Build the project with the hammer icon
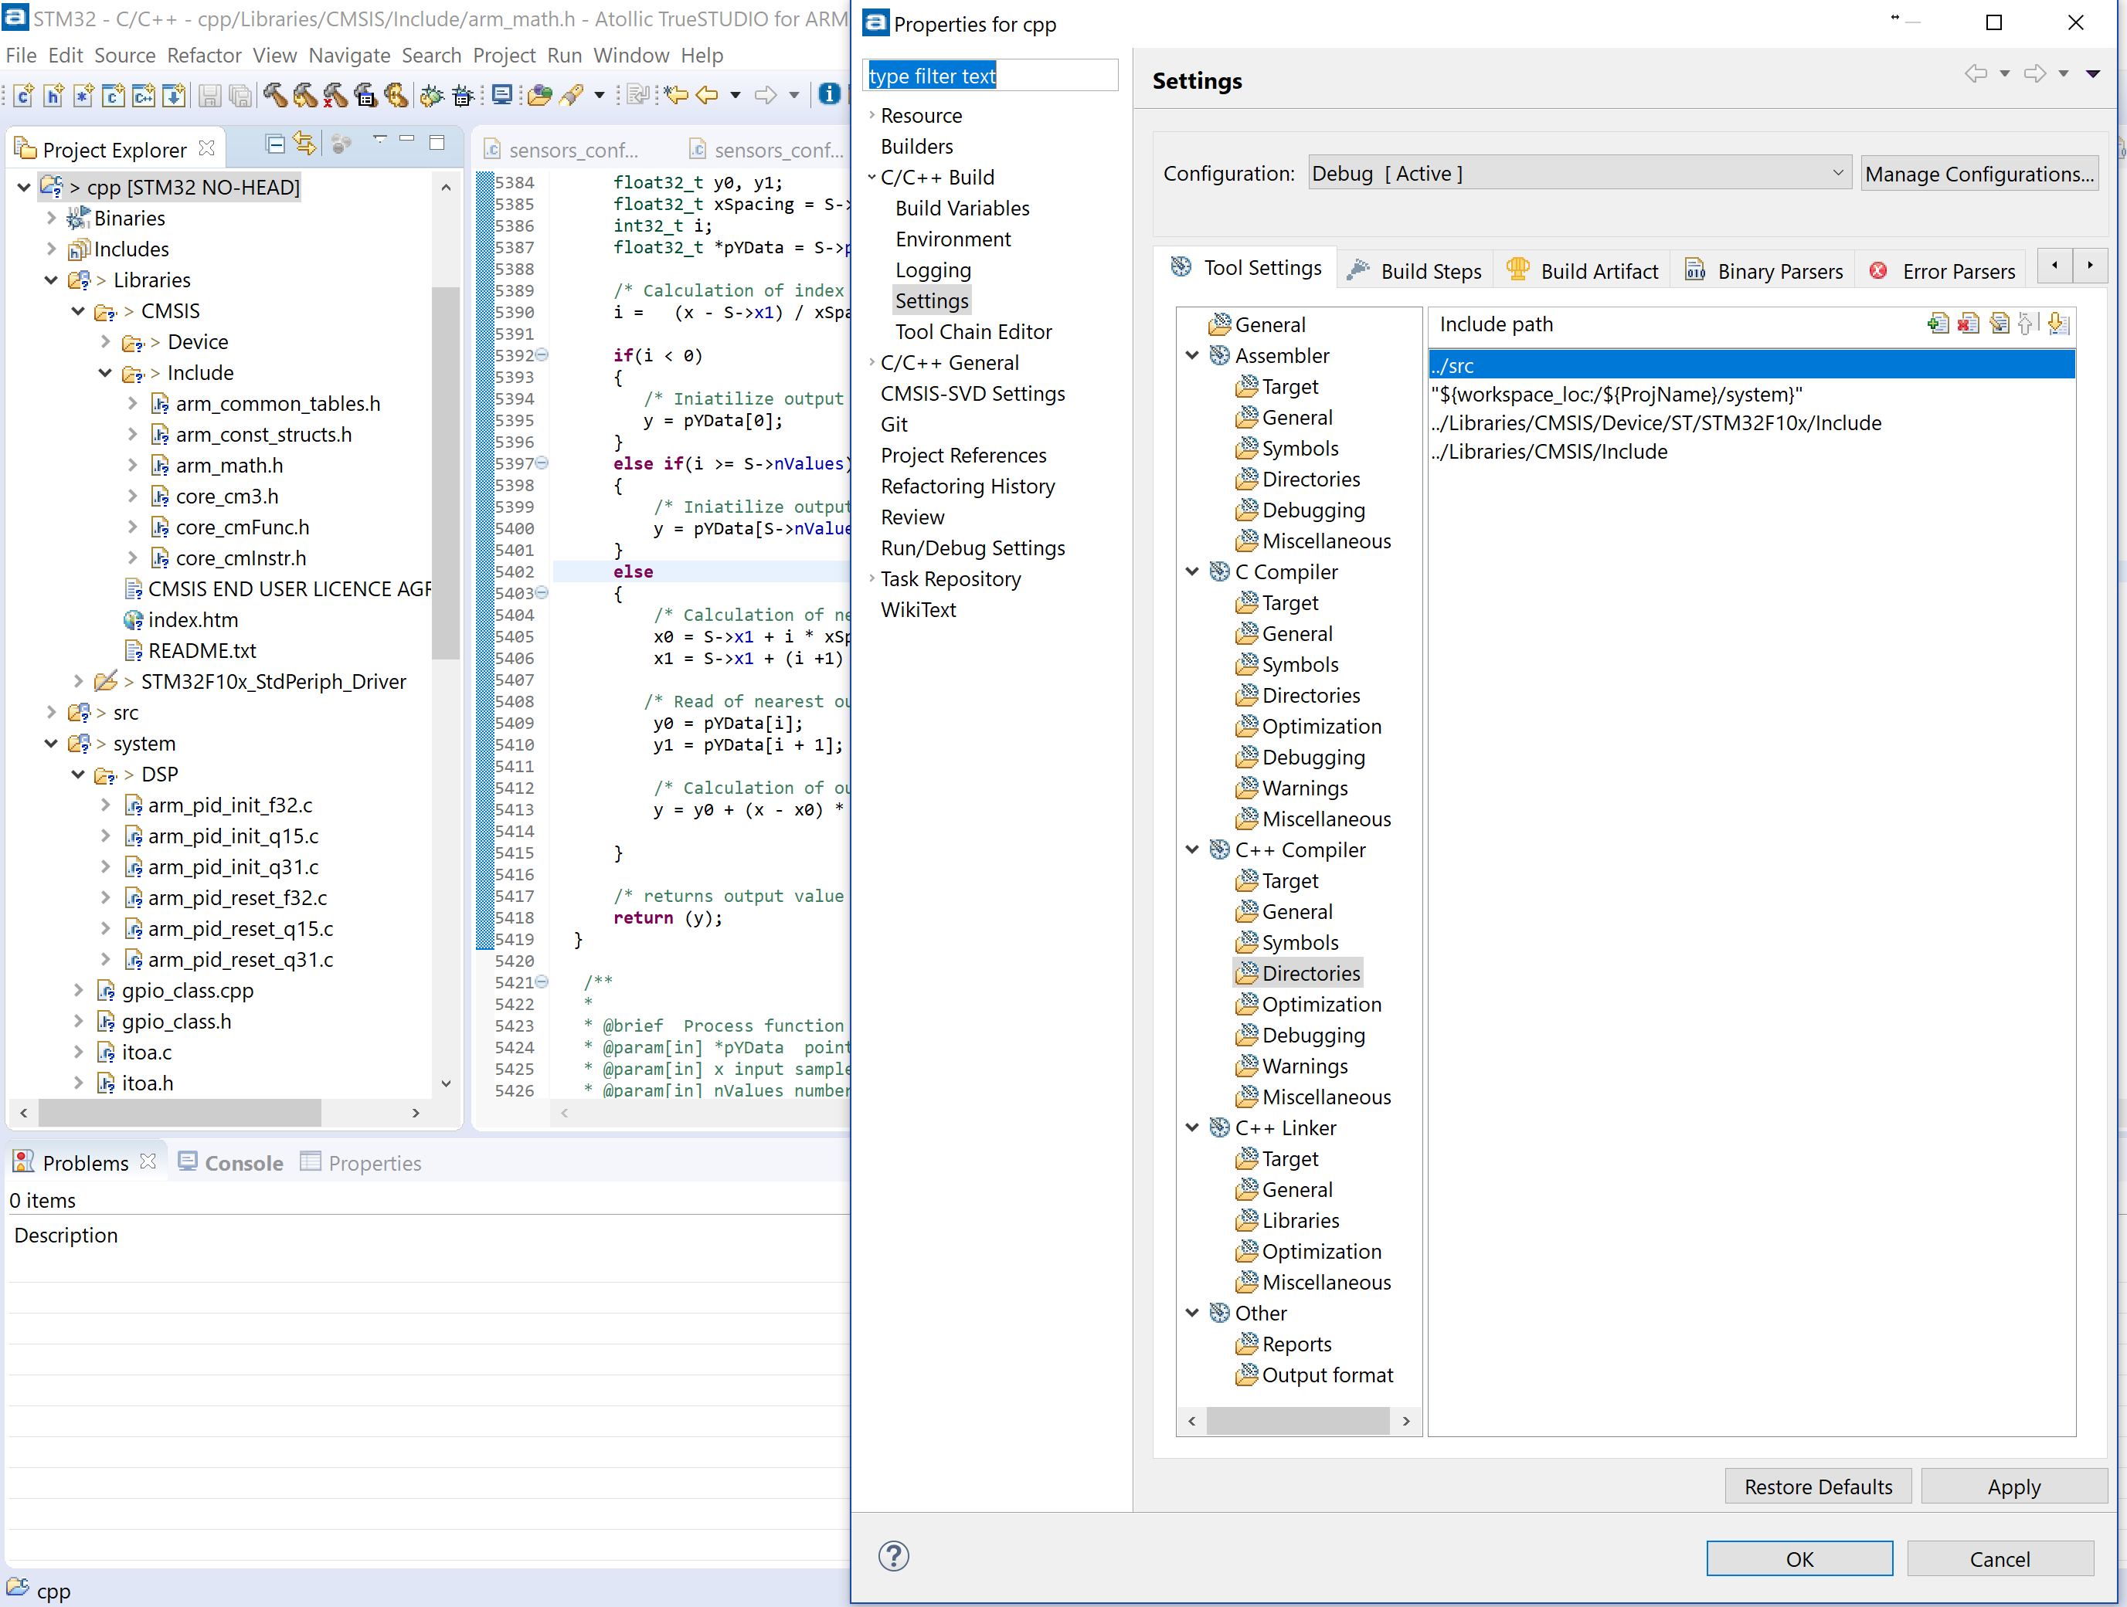This screenshot has height=1607, width=2127. click(x=276, y=95)
